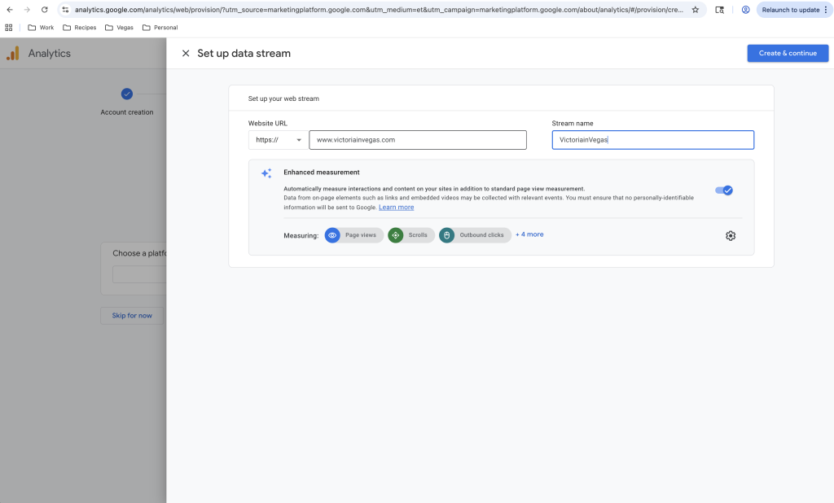Image resolution: width=834 pixels, height=503 pixels.
Task: Click the Outbound clicks mouse icon
Action: (x=446, y=235)
